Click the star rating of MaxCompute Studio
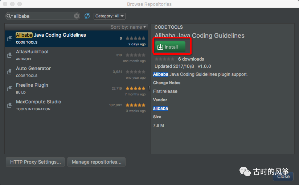Screen dimensions: 299x185 [135, 105]
